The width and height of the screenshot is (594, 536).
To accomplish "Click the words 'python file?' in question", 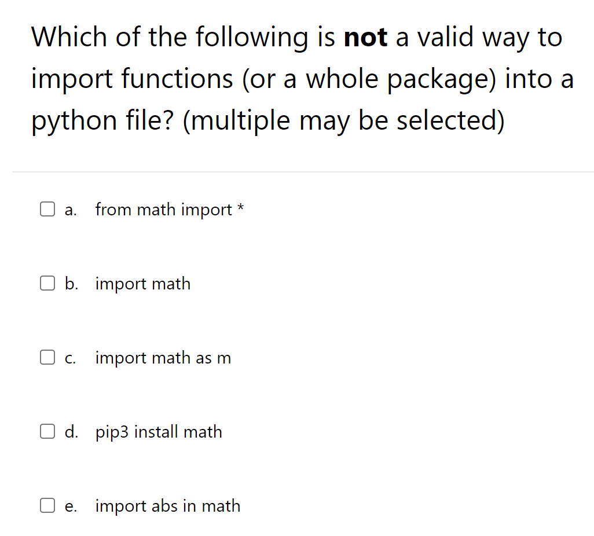I will [103, 120].
